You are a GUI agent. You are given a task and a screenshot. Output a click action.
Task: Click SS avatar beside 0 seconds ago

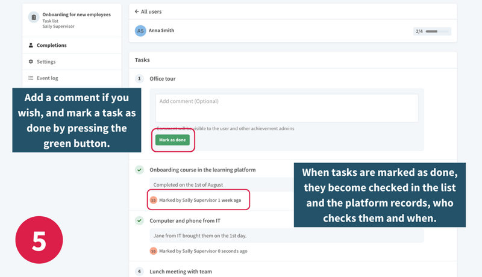point(154,251)
